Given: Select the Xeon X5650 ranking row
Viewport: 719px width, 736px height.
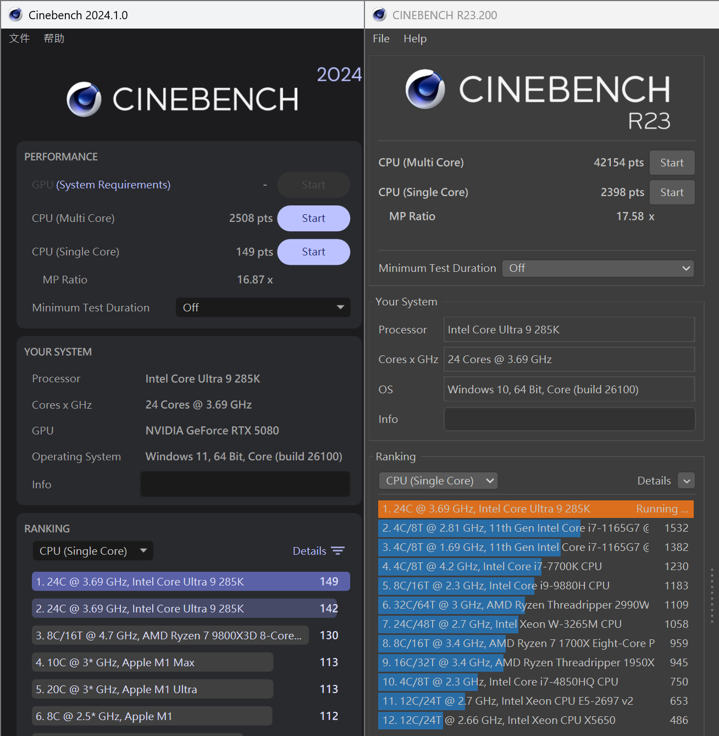Looking at the screenshot, I should tap(536, 720).
